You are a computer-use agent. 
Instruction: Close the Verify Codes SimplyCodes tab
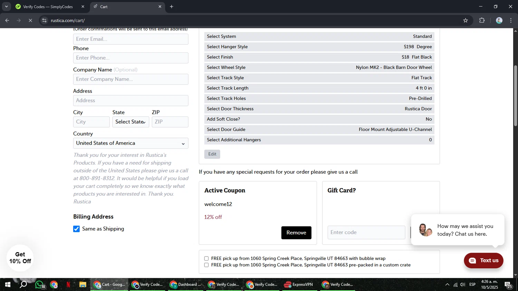click(x=83, y=7)
